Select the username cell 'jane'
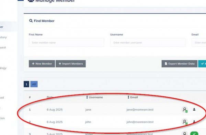This screenshot has width=206, height=135. tap(88, 110)
